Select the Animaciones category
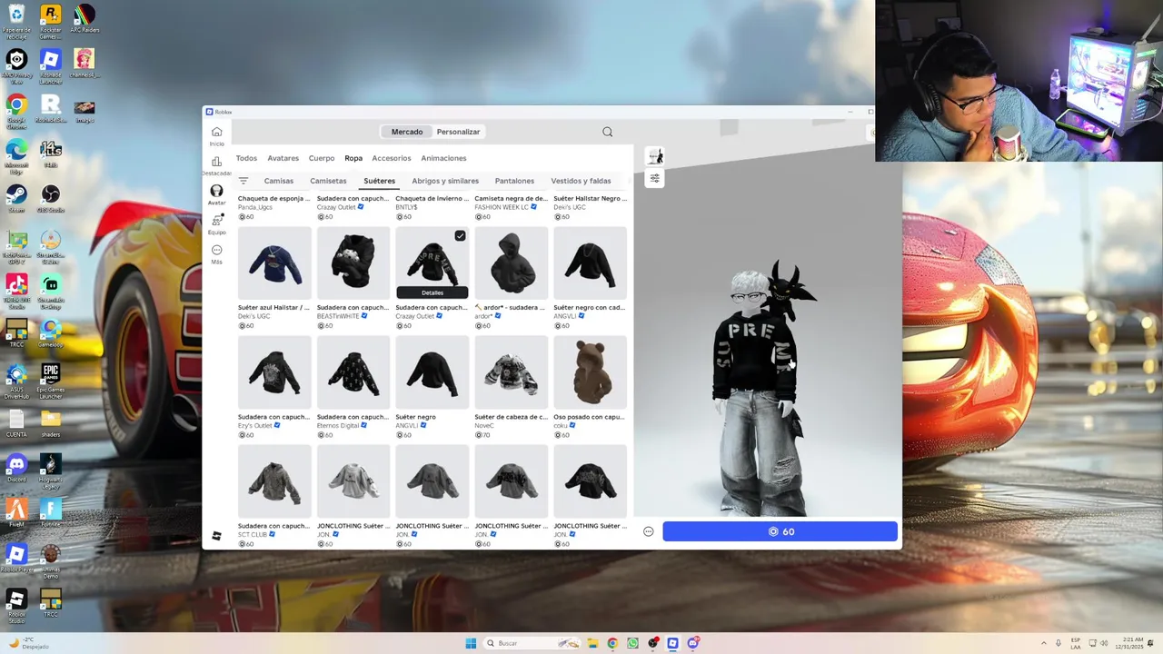The image size is (1163, 654). point(443,158)
